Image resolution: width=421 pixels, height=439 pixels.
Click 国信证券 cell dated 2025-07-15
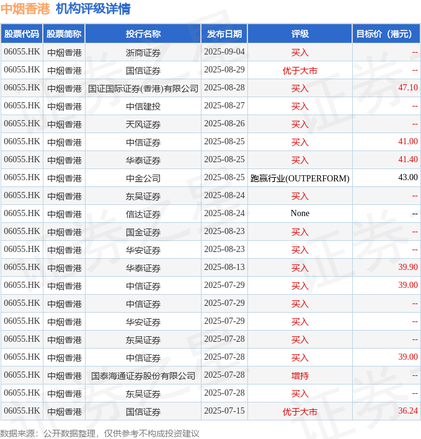(x=143, y=411)
